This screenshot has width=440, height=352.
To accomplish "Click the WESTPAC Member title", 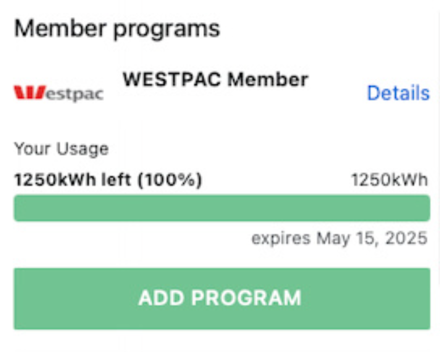I will pos(215,79).
